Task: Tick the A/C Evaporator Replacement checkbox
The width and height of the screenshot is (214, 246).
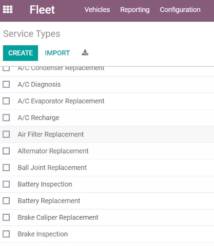Action: coord(6,101)
